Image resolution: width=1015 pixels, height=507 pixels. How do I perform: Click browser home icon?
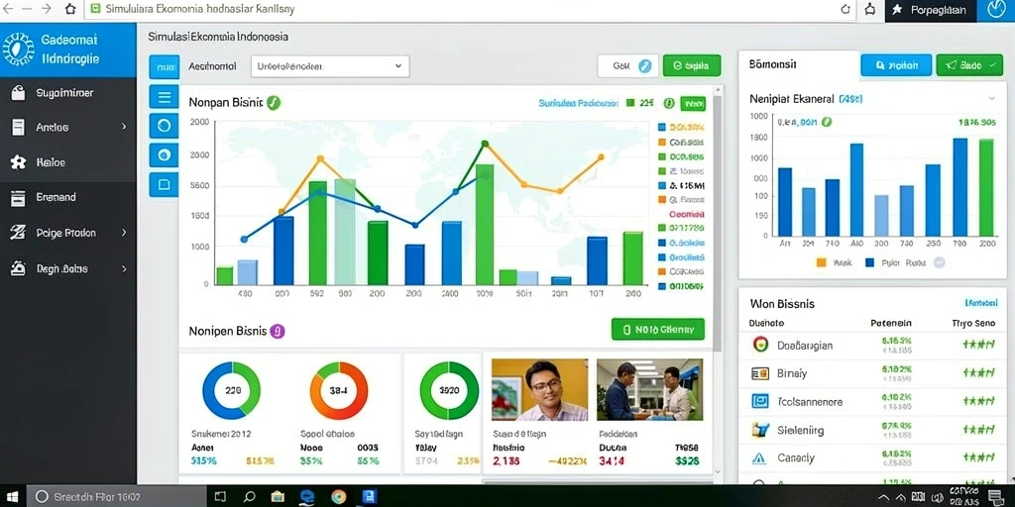[x=70, y=9]
